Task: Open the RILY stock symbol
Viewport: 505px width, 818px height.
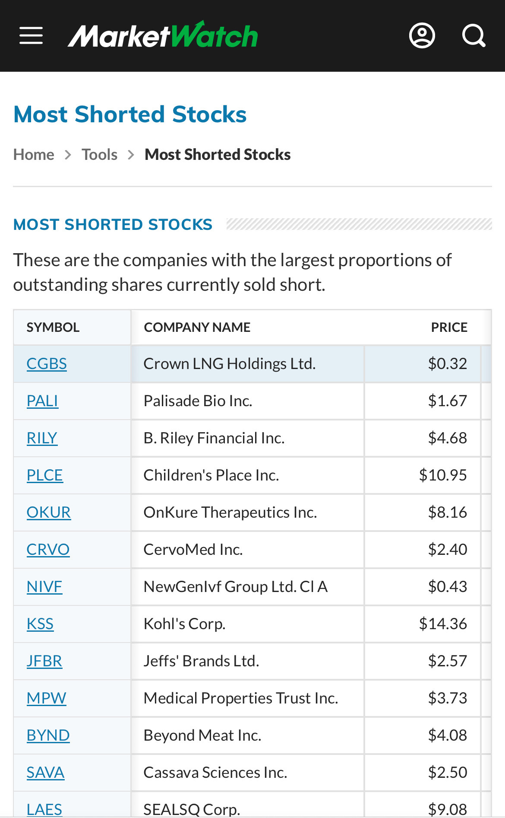Action: [42, 438]
